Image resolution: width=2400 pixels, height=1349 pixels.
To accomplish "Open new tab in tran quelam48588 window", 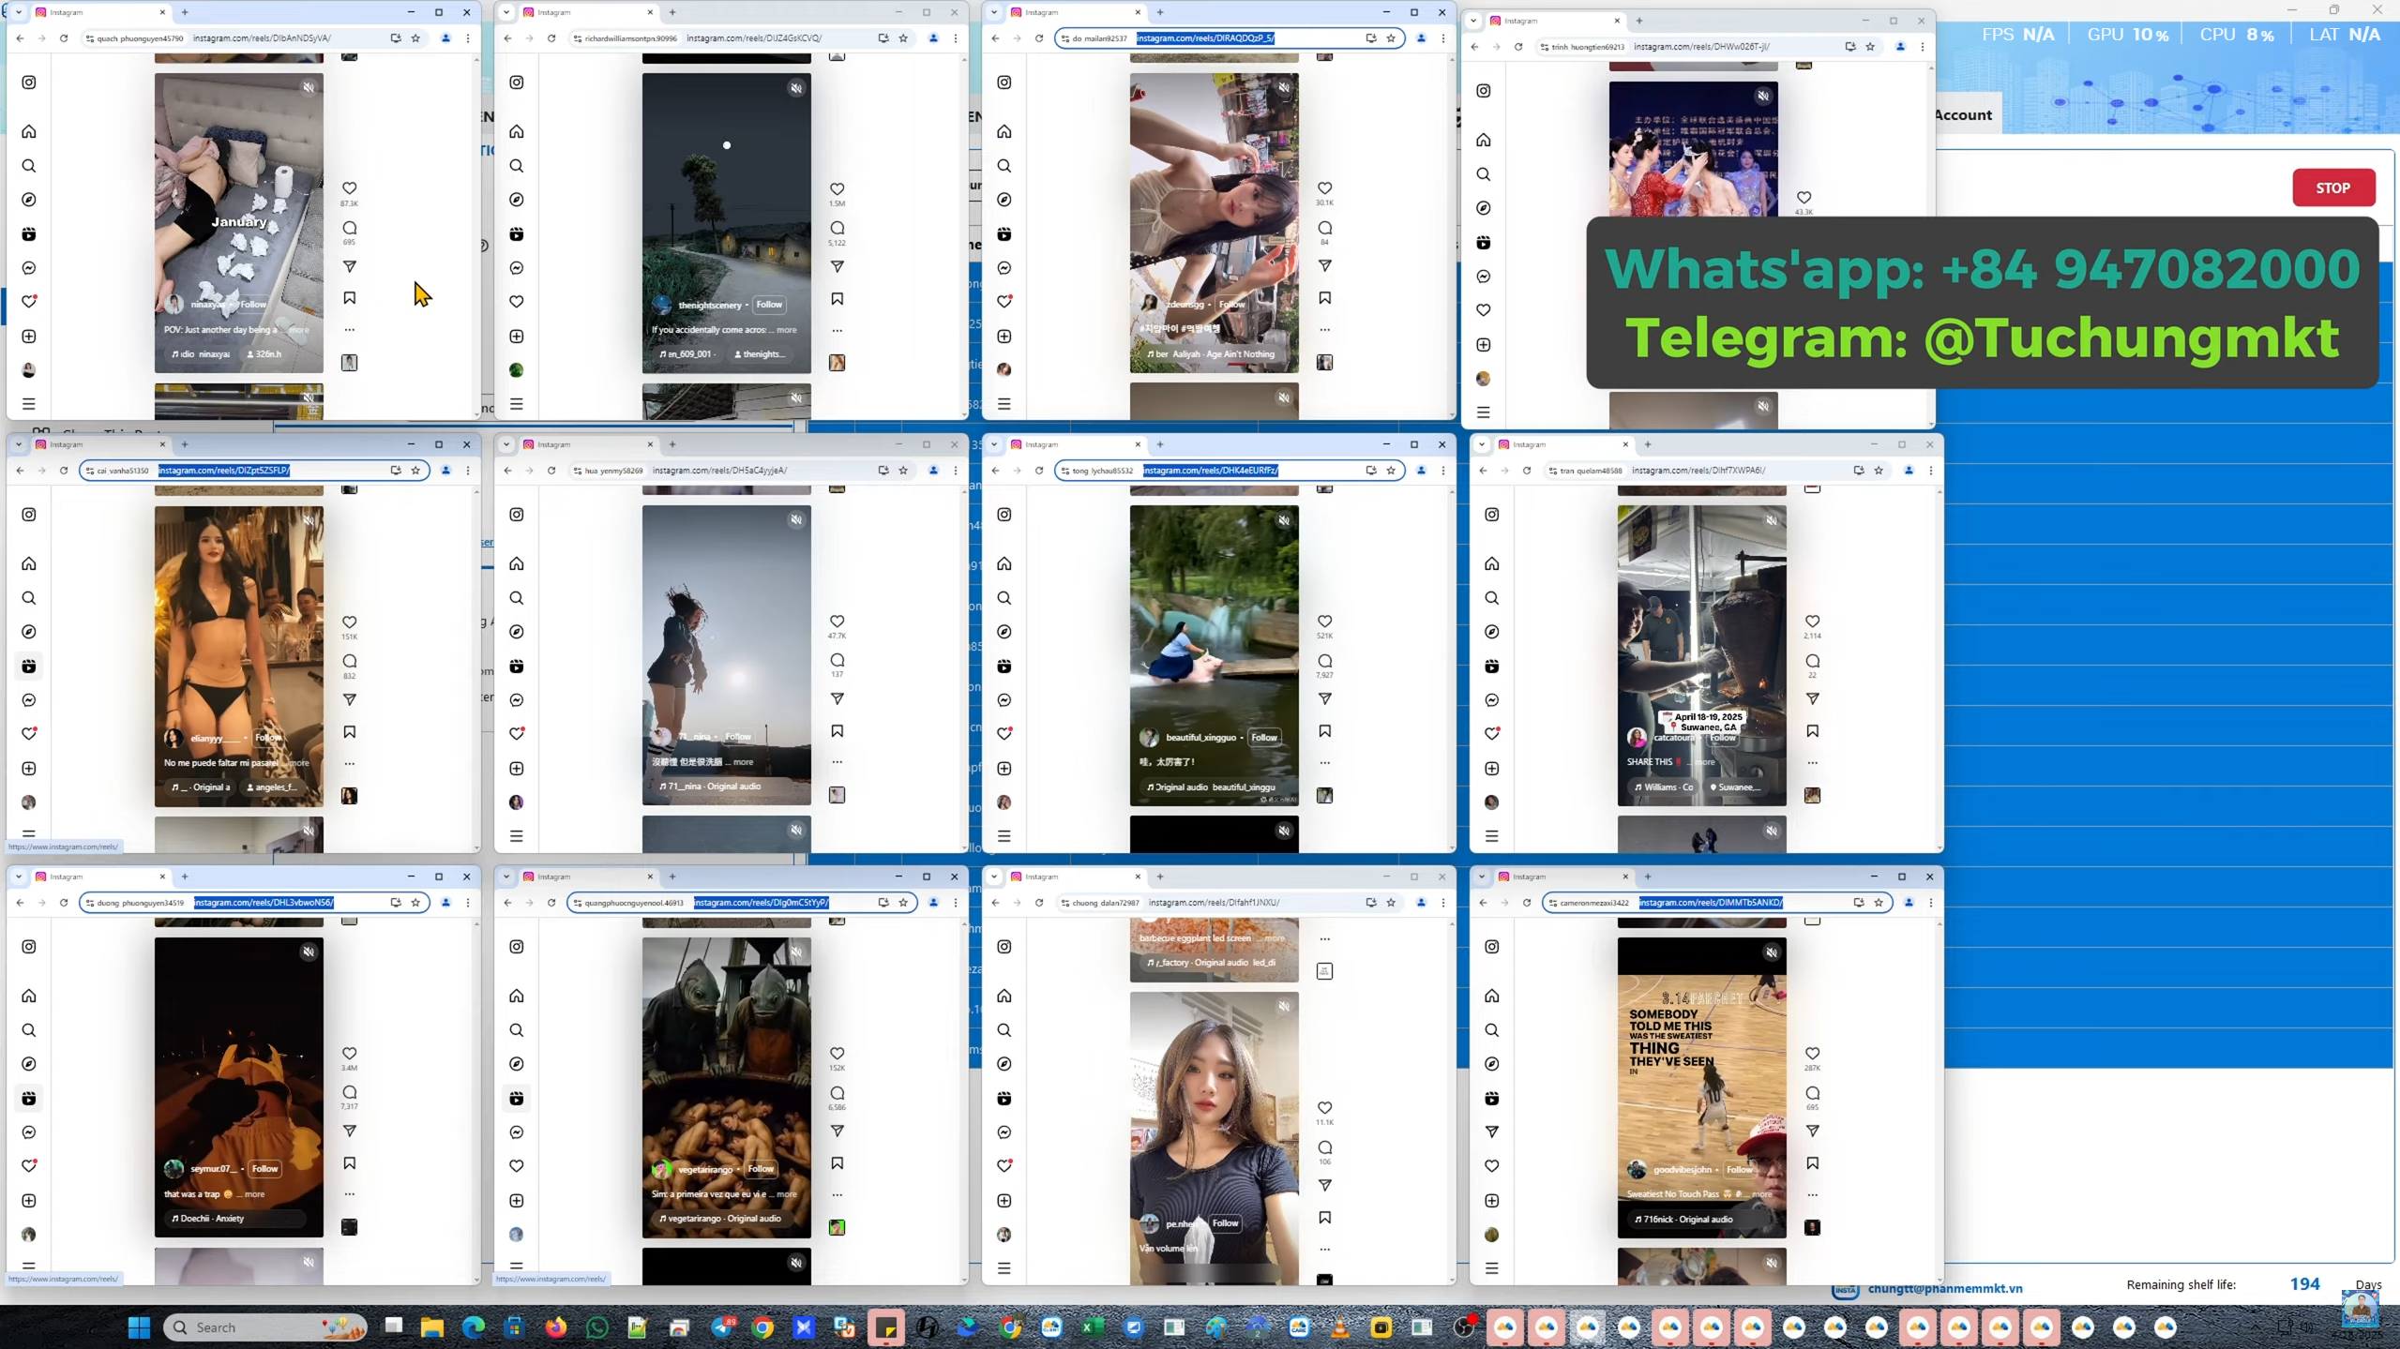I will coord(1648,444).
